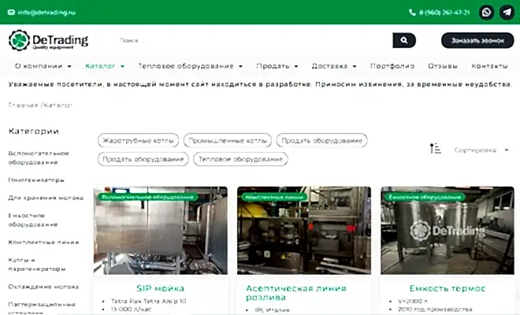Screen dimensions: 520x315
Task: Open the Продать menu item
Action: [273, 66]
